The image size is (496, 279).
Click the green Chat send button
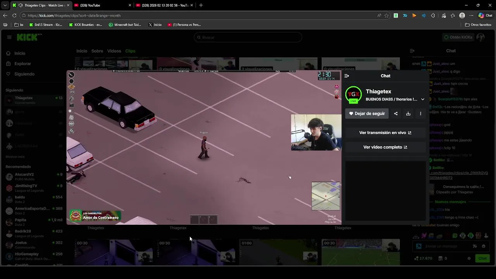click(x=482, y=258)
